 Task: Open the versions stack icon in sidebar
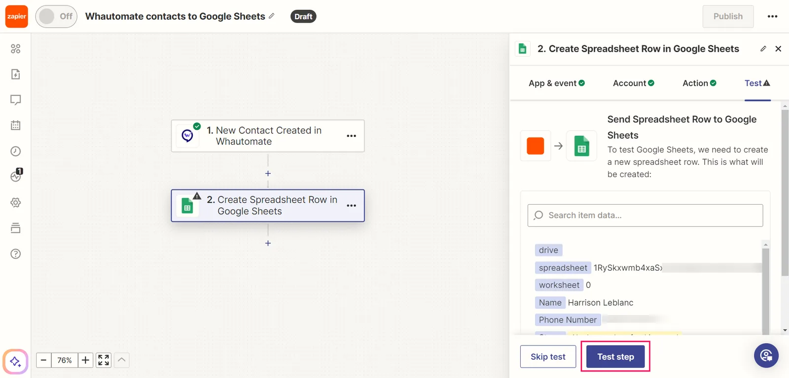16,228
